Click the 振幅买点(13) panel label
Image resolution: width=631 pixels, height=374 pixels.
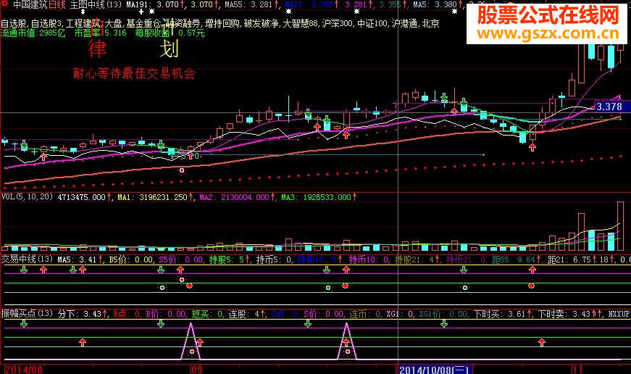27,313
